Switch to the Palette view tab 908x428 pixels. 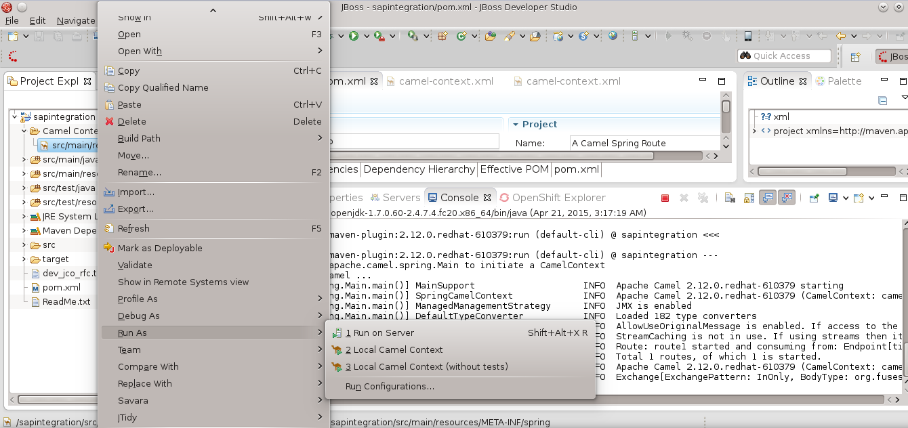pos(839,81)
